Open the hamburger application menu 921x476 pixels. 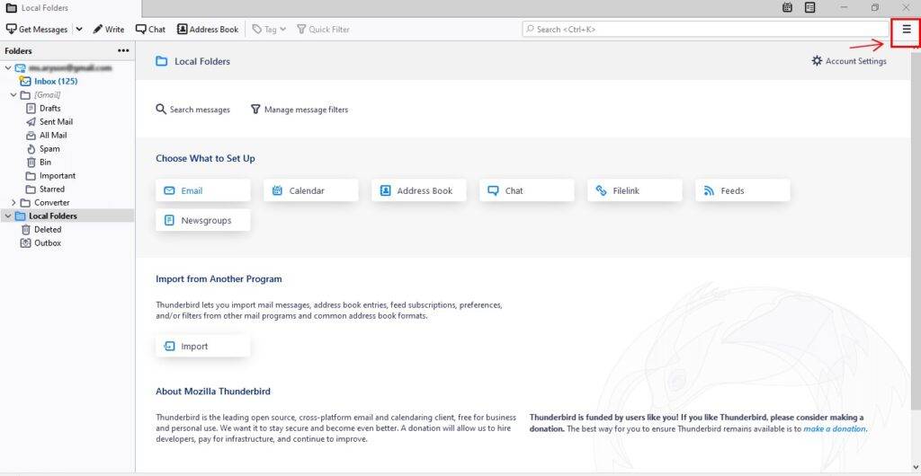pyautogui.click(x=907, y=30)
